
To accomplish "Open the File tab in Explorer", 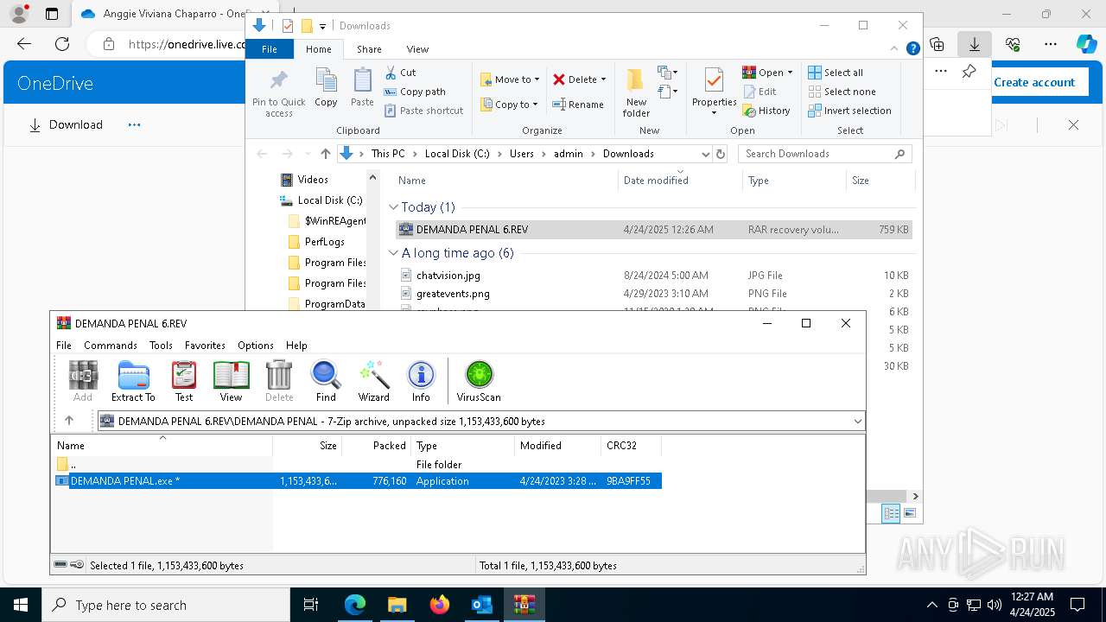I will [270, 49].
